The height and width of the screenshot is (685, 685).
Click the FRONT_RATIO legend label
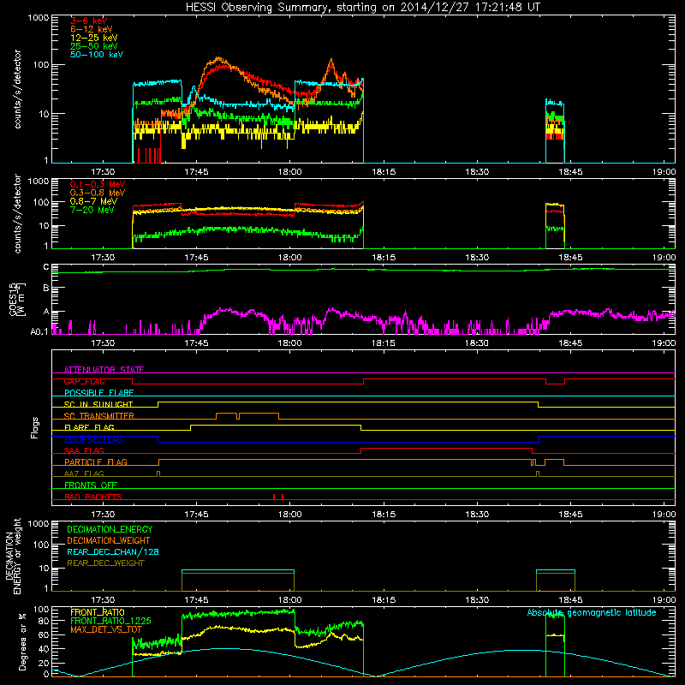pyautogui.click(x=98, y=612)
